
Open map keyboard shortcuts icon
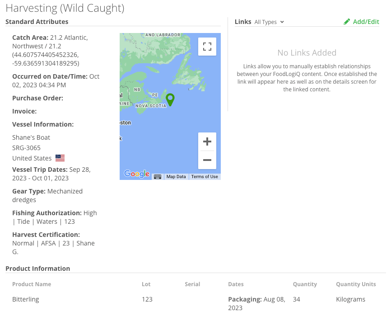point(158,177)
